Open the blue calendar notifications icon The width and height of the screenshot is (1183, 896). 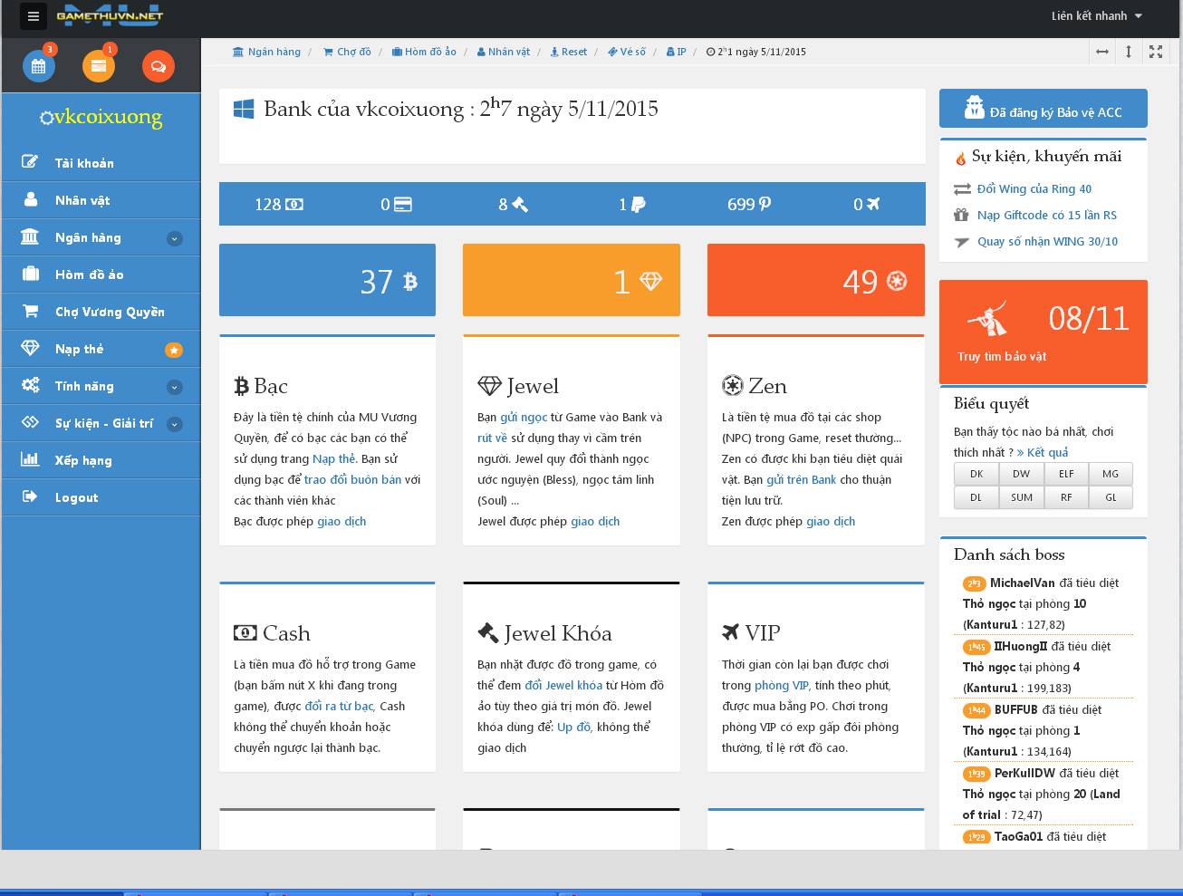tap(39, 66)
